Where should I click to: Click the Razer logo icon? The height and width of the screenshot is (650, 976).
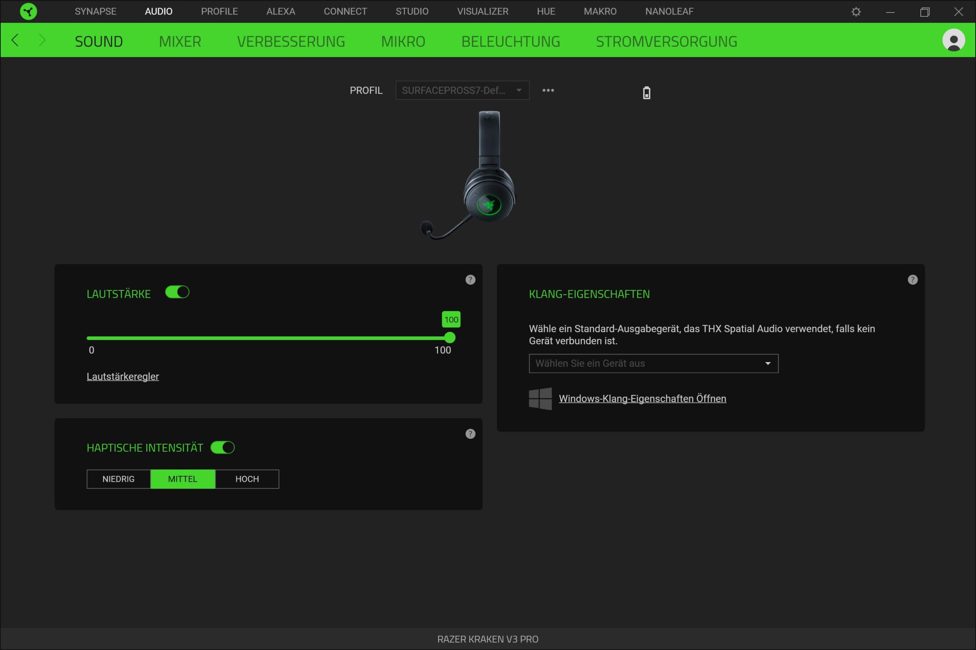[x=28, y=11]
